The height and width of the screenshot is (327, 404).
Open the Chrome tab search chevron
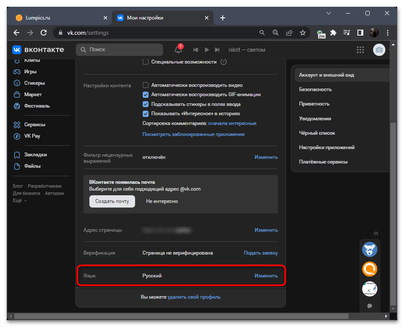(x=329, y=13)
